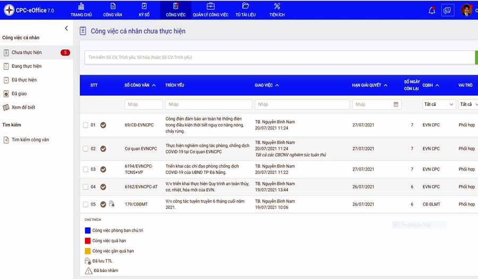Click the checkmark status icon on row 01

click(103, 125)
